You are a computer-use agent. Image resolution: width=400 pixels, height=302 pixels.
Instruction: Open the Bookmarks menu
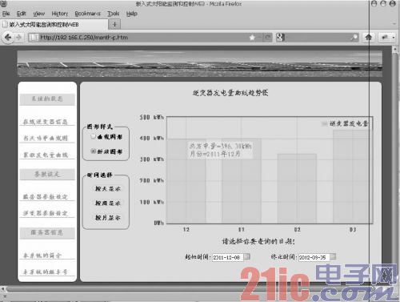(87, 14)
